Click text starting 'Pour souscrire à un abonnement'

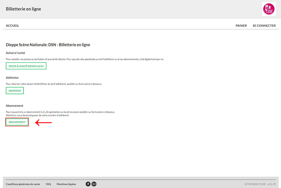(60, 112)
